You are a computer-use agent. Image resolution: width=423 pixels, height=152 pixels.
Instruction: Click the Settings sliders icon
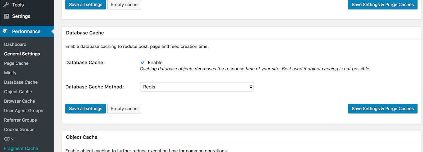point(6,16)
